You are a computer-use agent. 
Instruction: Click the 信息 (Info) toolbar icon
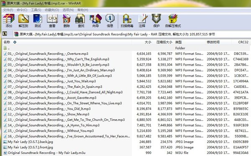point(110,18)
